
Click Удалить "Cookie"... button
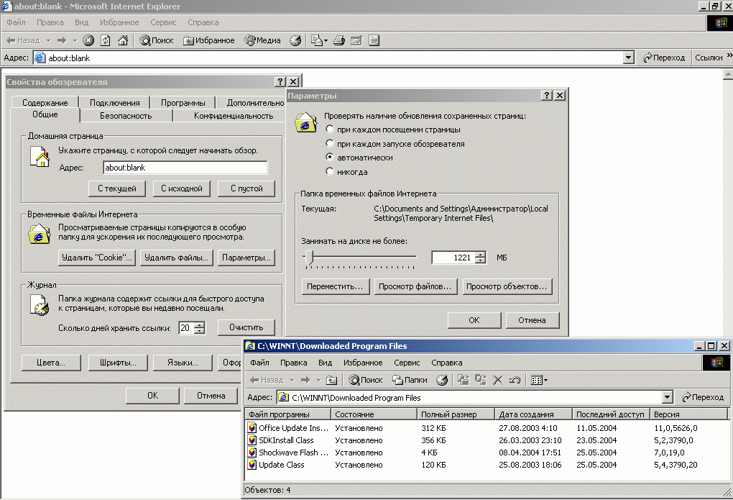(x=97, y=258)
